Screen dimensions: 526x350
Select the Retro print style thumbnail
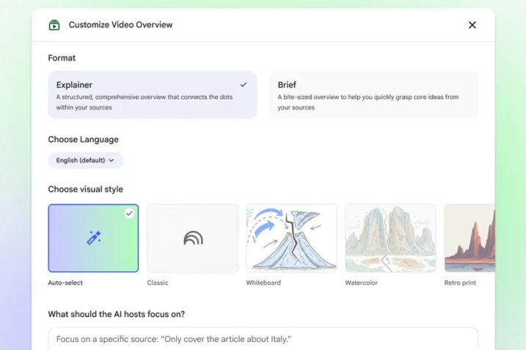click(x=470, y=238)
